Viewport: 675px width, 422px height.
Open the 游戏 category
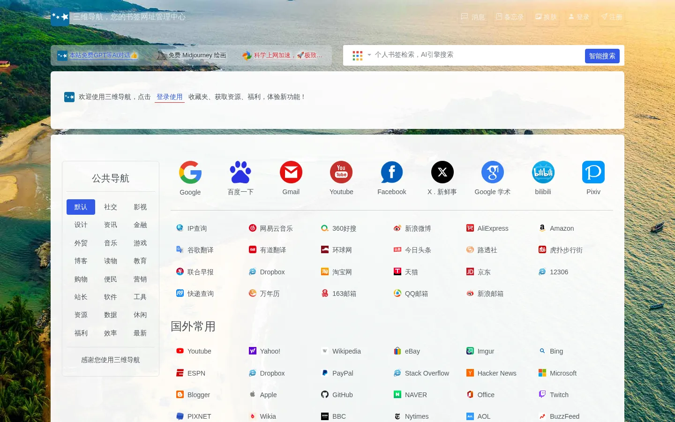(140, 243)
